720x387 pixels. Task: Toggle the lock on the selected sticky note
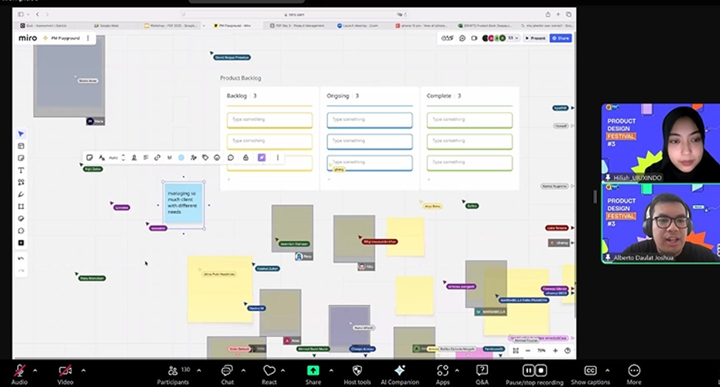point(246,158)
